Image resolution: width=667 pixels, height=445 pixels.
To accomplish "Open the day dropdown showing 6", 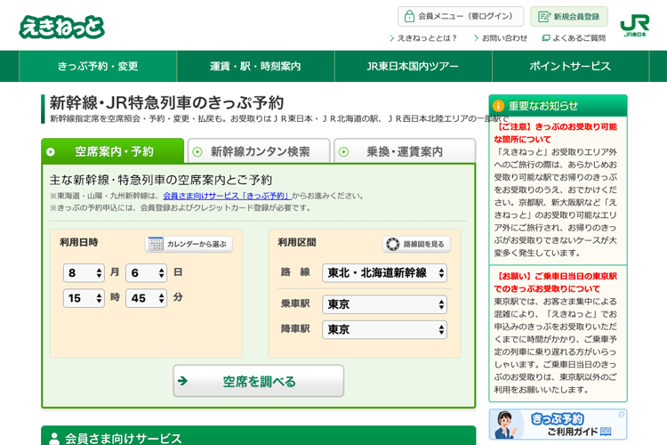I will click(146, 272).
